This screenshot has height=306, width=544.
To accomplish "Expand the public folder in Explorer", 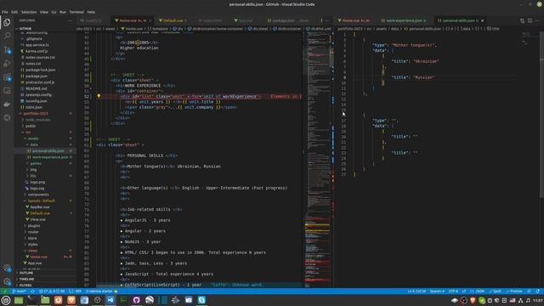I will point(31,126).
